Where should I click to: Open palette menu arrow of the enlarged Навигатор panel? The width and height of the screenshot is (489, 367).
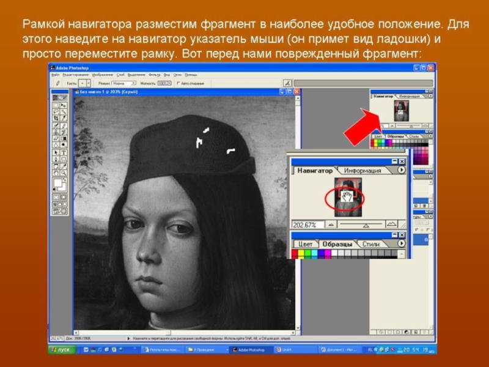(401, 170)
